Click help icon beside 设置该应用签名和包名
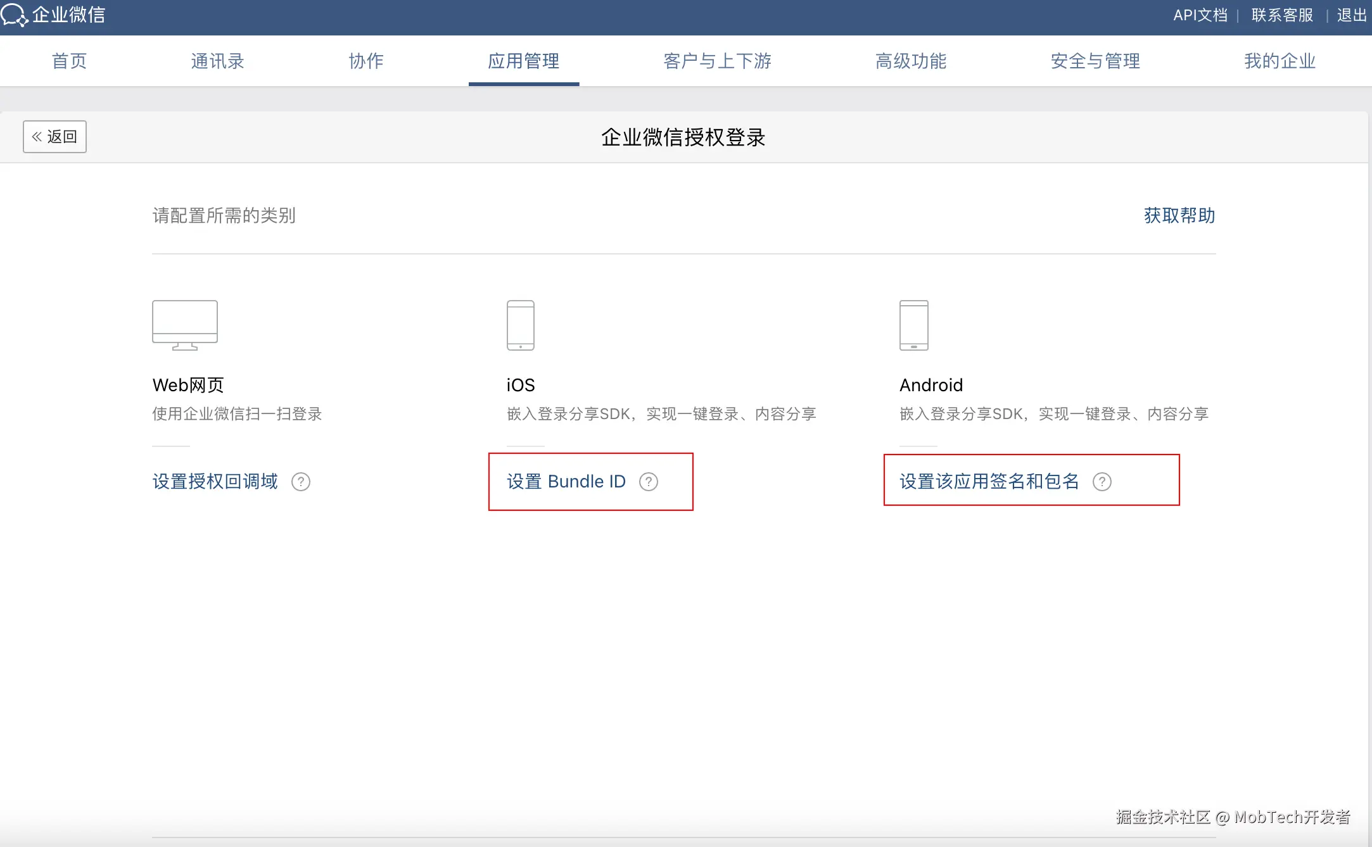The height and width of the screenshot is (847, 1372). (1102, 482)
